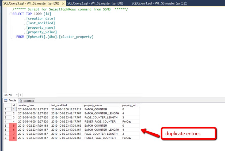This screenshot has width=225, height=151.
Task: Switch to the SQLQuery2.sql tab
Action: [x=95, y=3]
